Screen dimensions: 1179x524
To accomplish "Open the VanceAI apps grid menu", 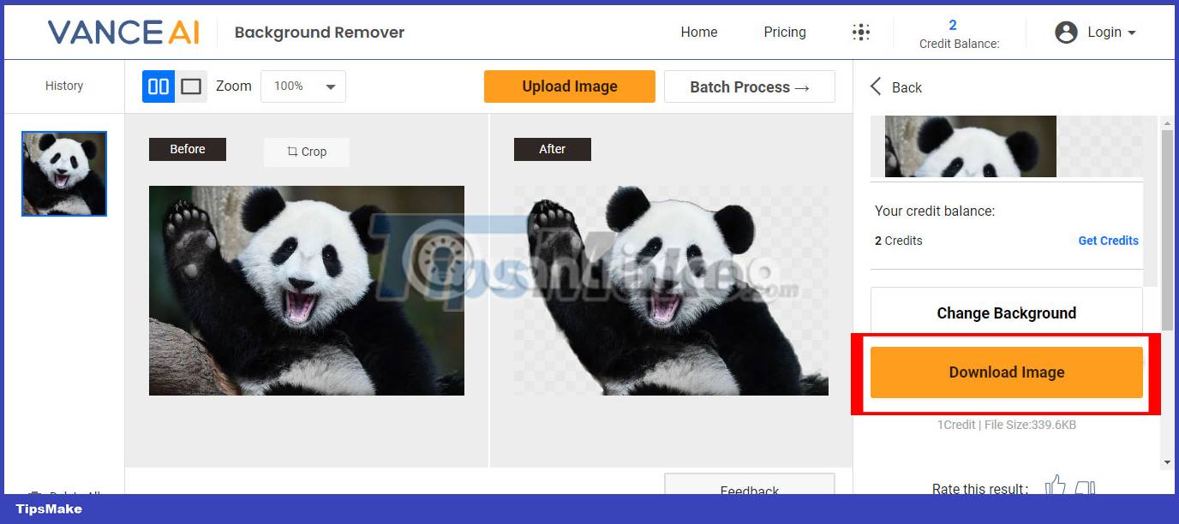I will (x=860, y=32).
